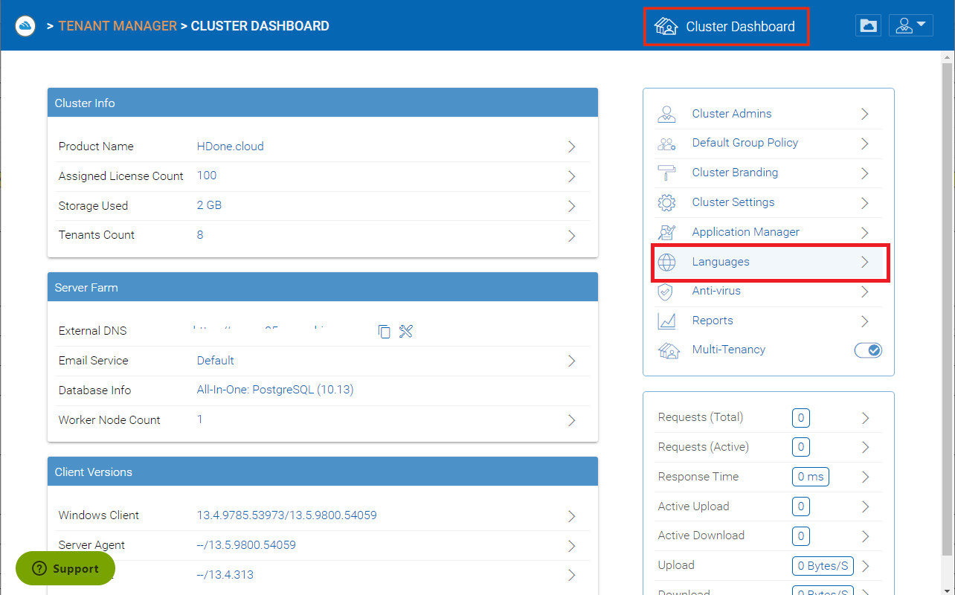
Task: Click the Cluster Dashboard house icon
Action: pyautogui.click(x=666, y=26)
